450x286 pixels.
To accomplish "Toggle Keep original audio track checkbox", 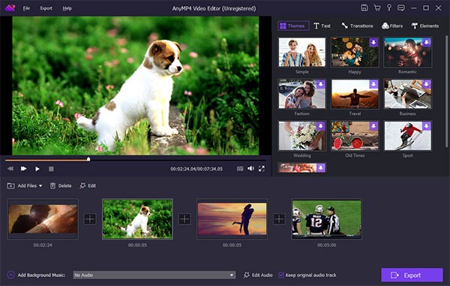I will [281, 275].
